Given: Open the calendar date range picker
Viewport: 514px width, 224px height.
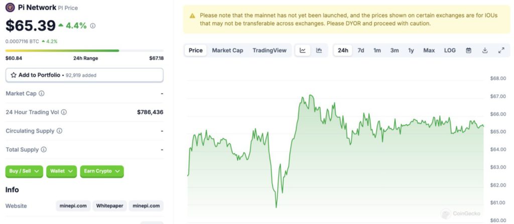Looking at the screenshot, I should [468, 50].
